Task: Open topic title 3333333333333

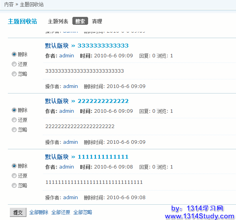Action: tap(103, 46)
